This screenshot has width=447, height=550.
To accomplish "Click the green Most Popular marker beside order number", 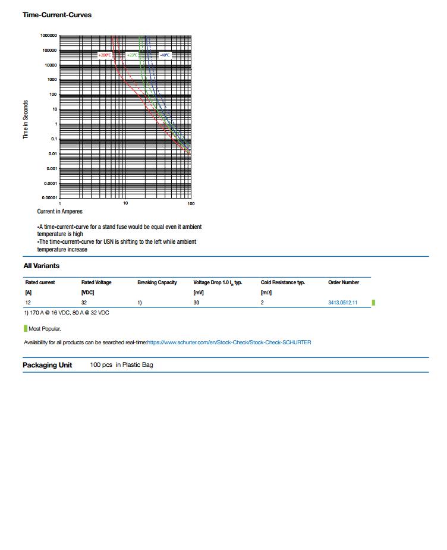I will [x=373, y=303].
